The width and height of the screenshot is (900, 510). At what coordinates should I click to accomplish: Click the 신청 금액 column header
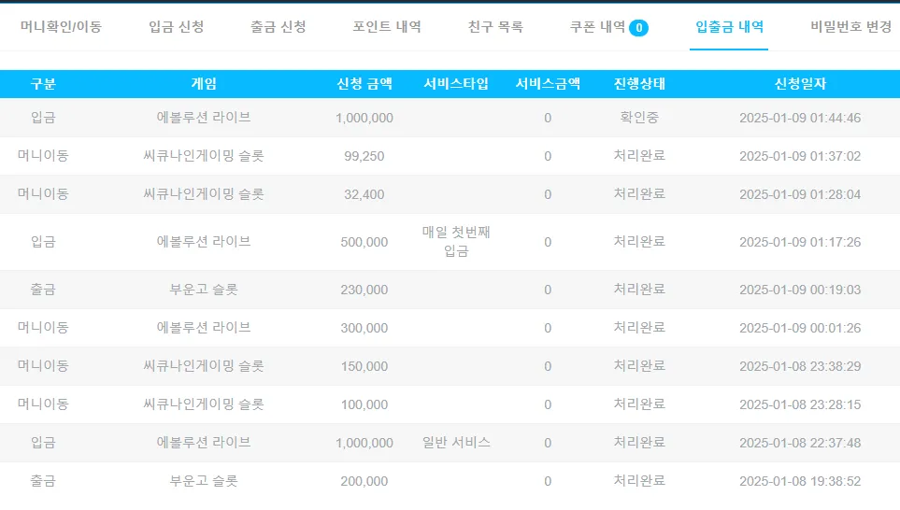click(x=364, y=84)
